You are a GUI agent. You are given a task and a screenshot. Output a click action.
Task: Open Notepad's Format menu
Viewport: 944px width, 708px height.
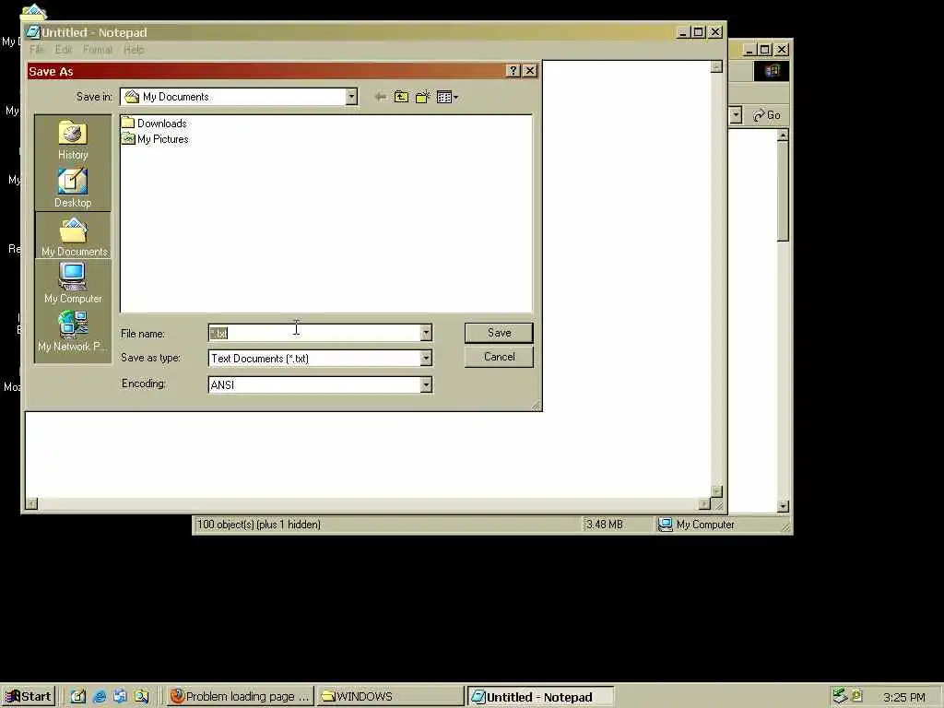coord(98,50)
